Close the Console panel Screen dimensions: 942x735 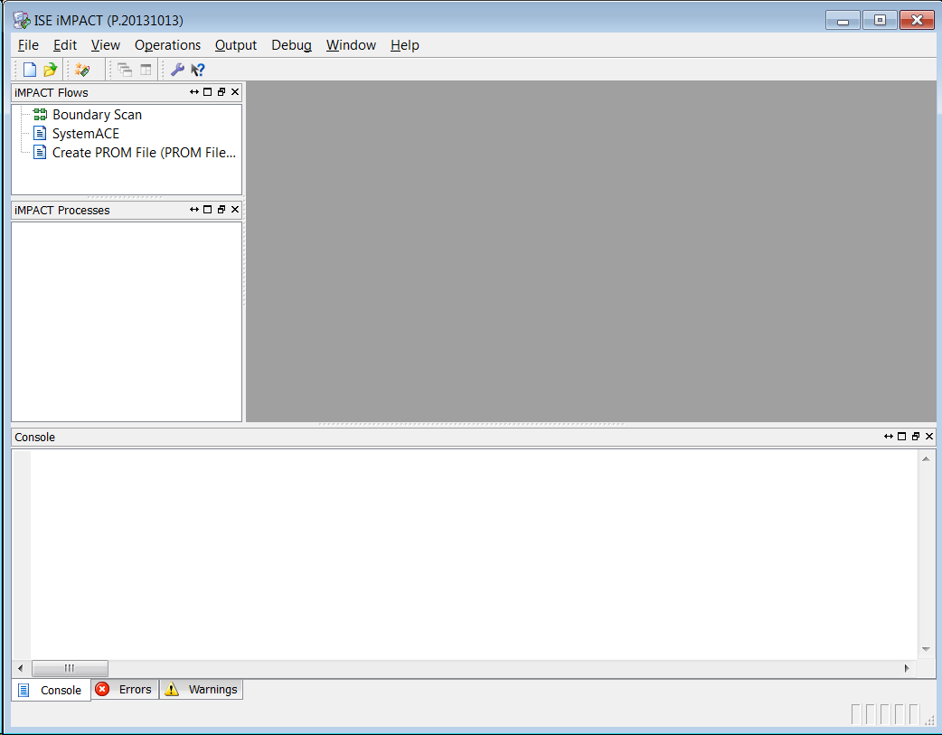coord(929,437)
